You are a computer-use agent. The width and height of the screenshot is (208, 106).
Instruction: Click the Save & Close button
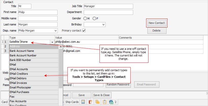point(102,95)
